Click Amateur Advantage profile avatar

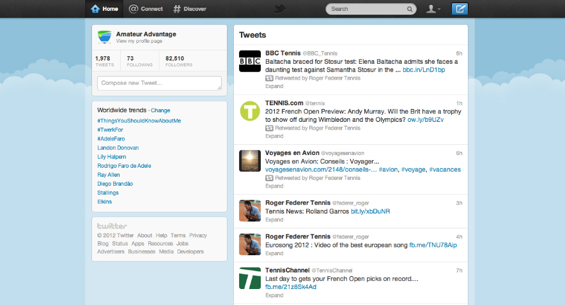[105, 36]
